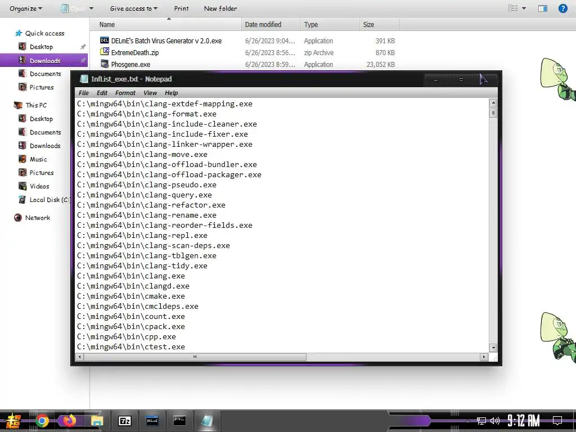Sort files by Size column header
The image size is (576, 432).
(x=379, y=25)
